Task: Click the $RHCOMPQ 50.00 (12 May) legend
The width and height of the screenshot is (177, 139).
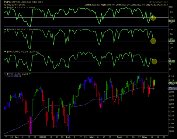Action: coord(23,52)
